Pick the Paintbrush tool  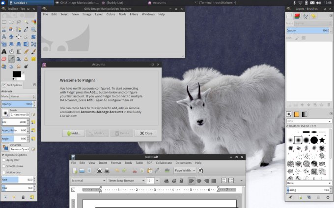pos(33,51)
